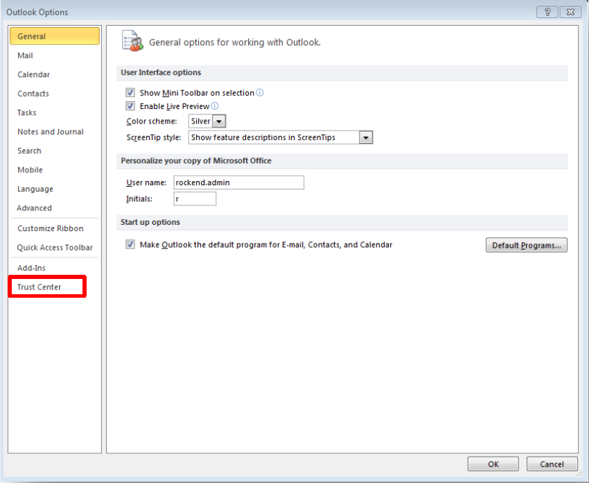Screen dimensions: 589x483
Task: Click info icon beside Show Mini Toolbar
Action: pos(260,92)
